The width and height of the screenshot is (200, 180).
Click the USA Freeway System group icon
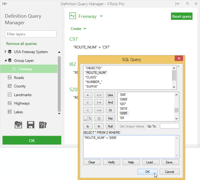pos(10,52)
